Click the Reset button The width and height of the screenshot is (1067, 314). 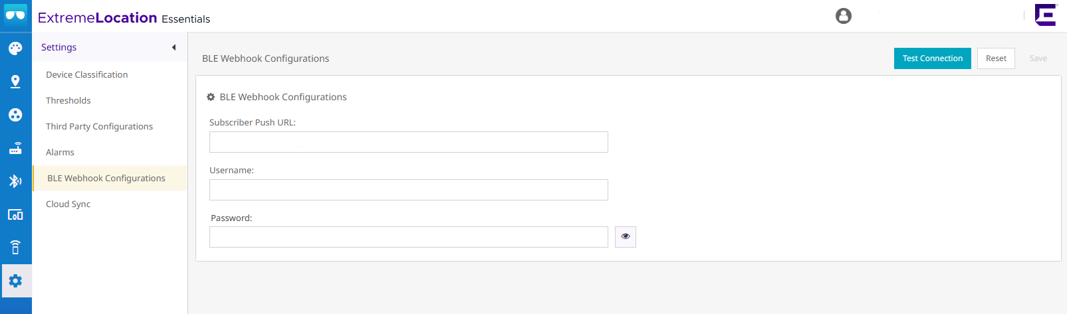click(996, 58)
